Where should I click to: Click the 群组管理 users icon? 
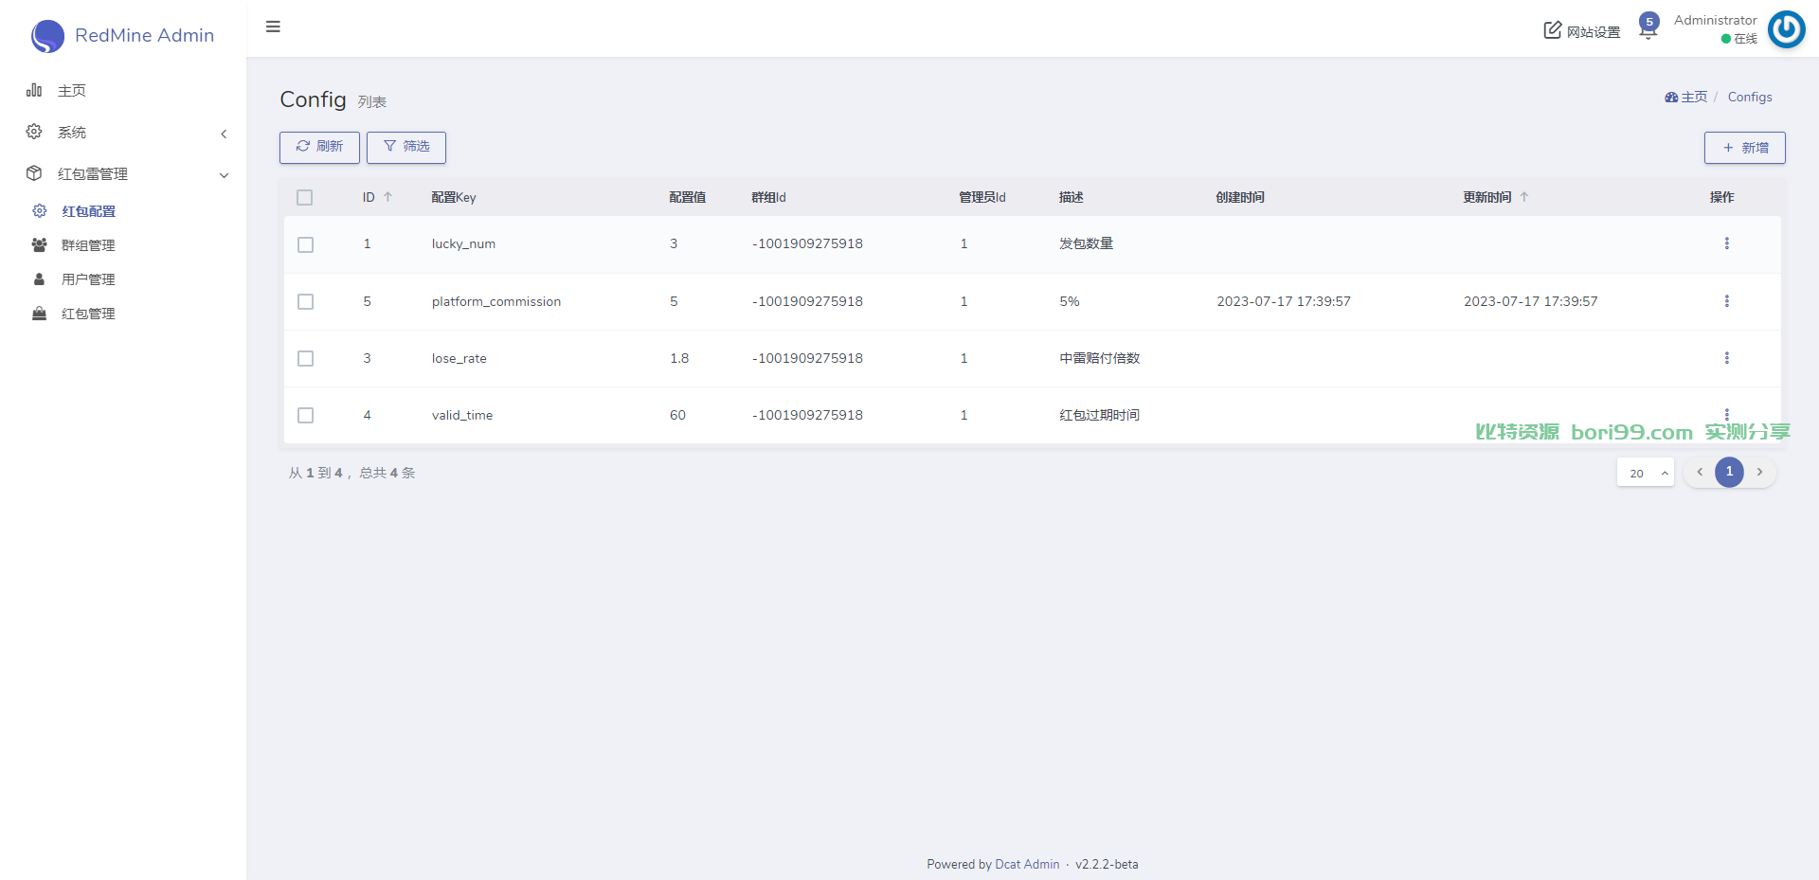tap(40, 245)
